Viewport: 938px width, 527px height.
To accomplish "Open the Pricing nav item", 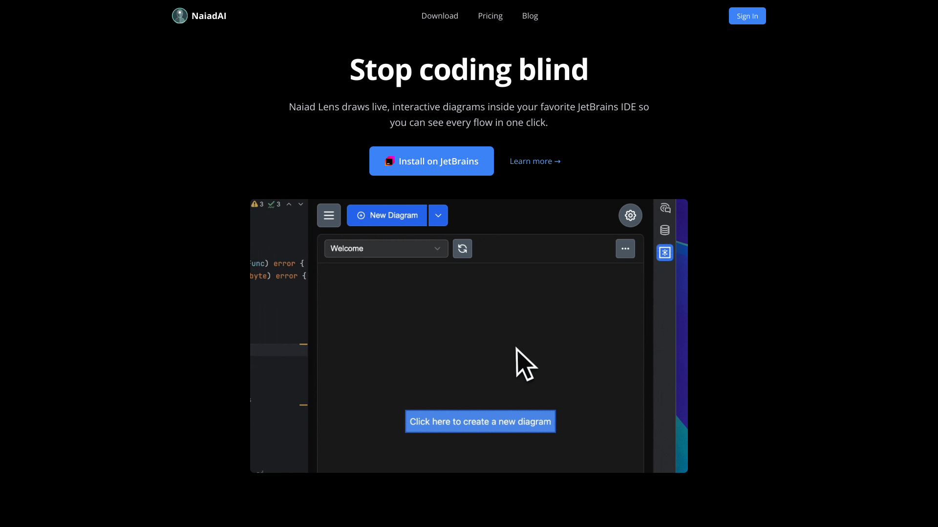I will click(490, 16).
